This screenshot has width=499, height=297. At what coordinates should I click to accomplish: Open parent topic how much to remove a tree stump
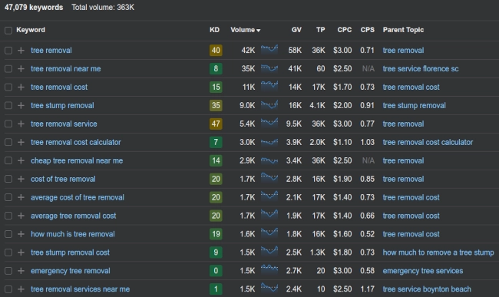[x=438, y=252]
